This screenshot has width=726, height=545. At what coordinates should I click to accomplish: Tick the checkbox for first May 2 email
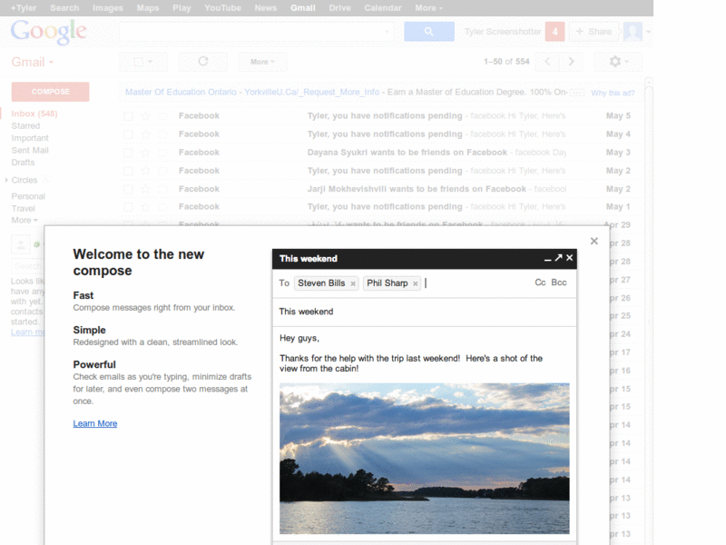tap(128, 171)
